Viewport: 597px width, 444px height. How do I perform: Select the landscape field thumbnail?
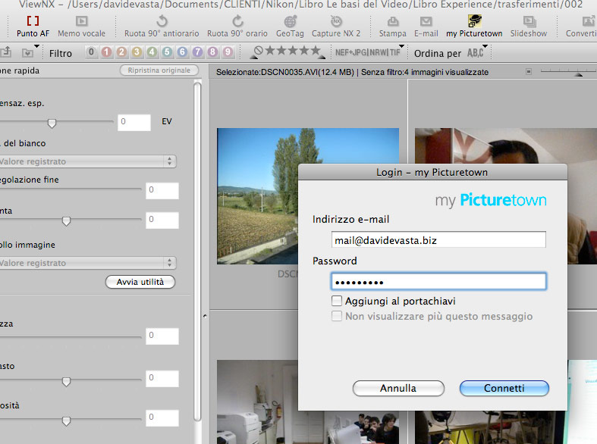(257, 196)
